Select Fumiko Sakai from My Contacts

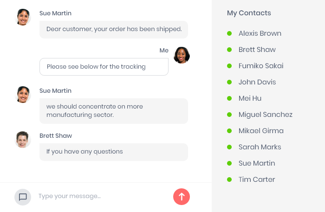pos(260,66)
